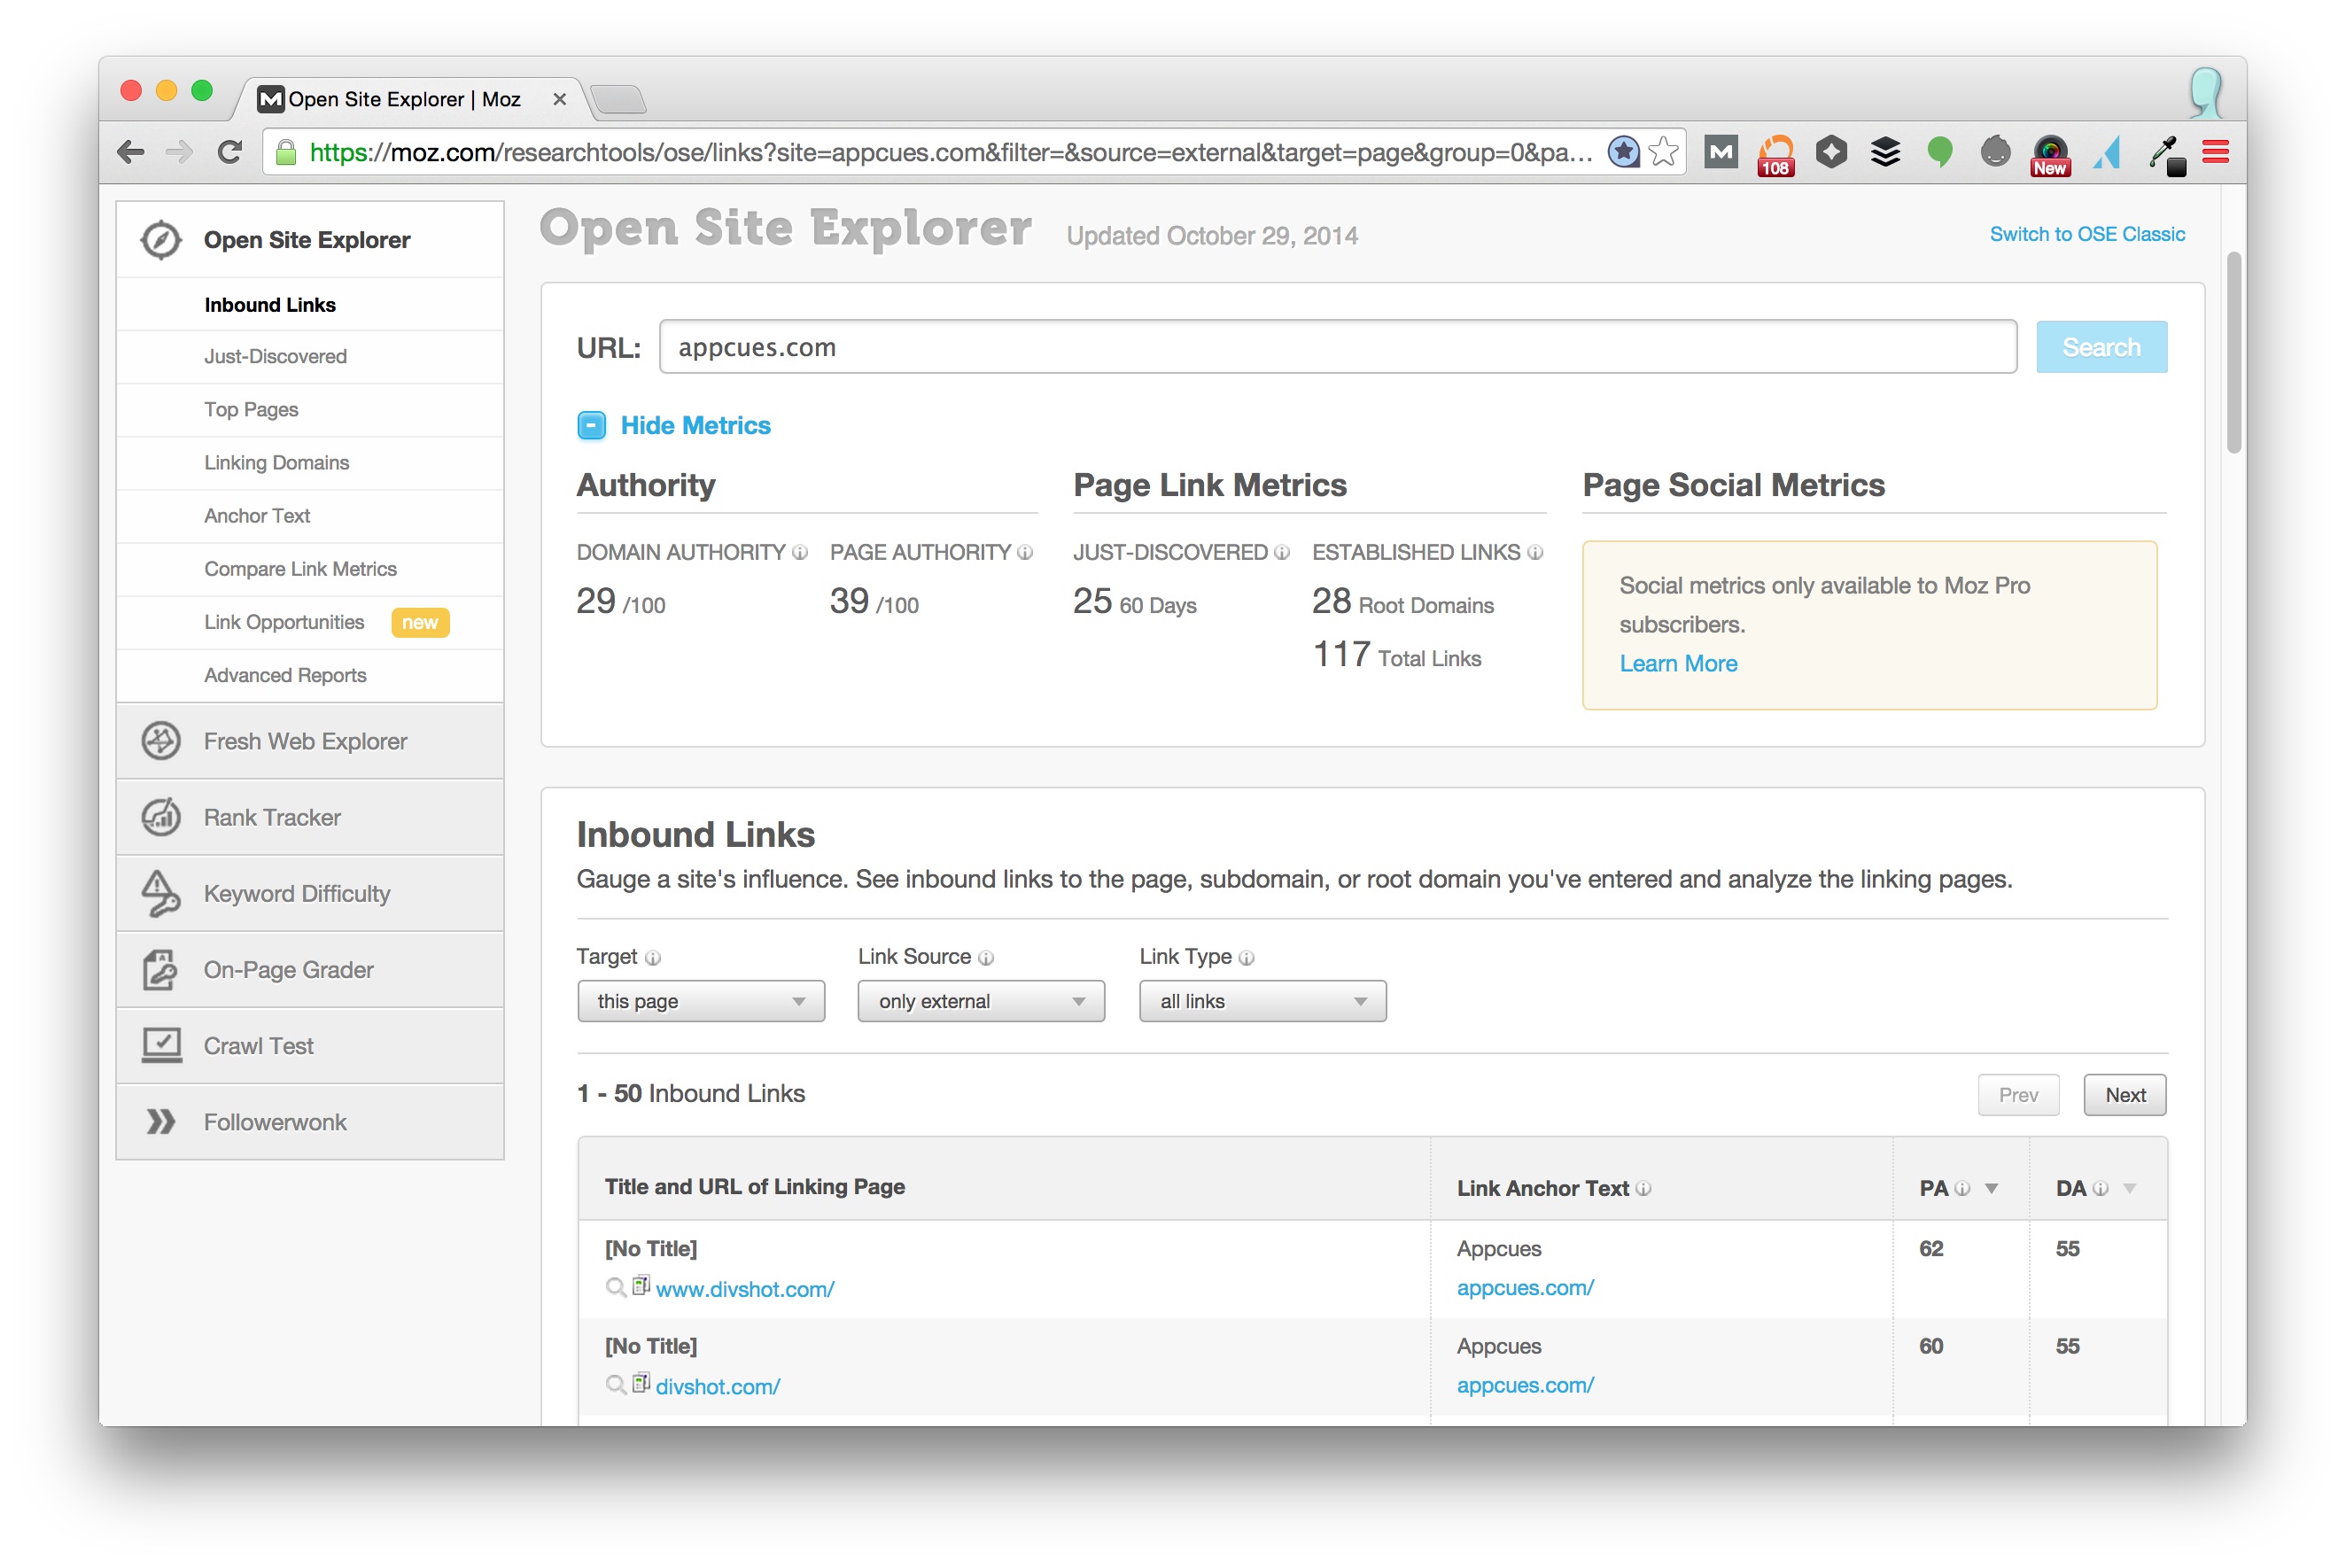
Task: Open the www.divshot.com/ link
Action: point(745,1289)
